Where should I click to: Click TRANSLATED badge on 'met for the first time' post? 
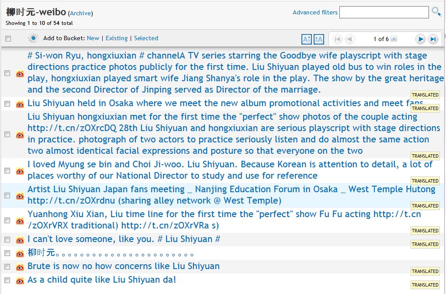(x=425, y=156)
